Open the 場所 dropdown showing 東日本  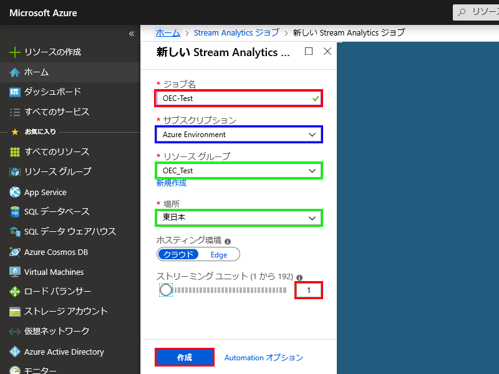click(x=239, y=218)
